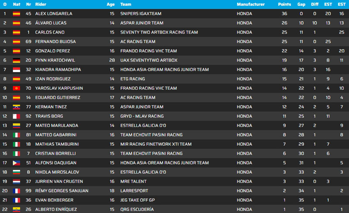Click the MIR Racing Finetwork XTI Team name

(156, 144)
